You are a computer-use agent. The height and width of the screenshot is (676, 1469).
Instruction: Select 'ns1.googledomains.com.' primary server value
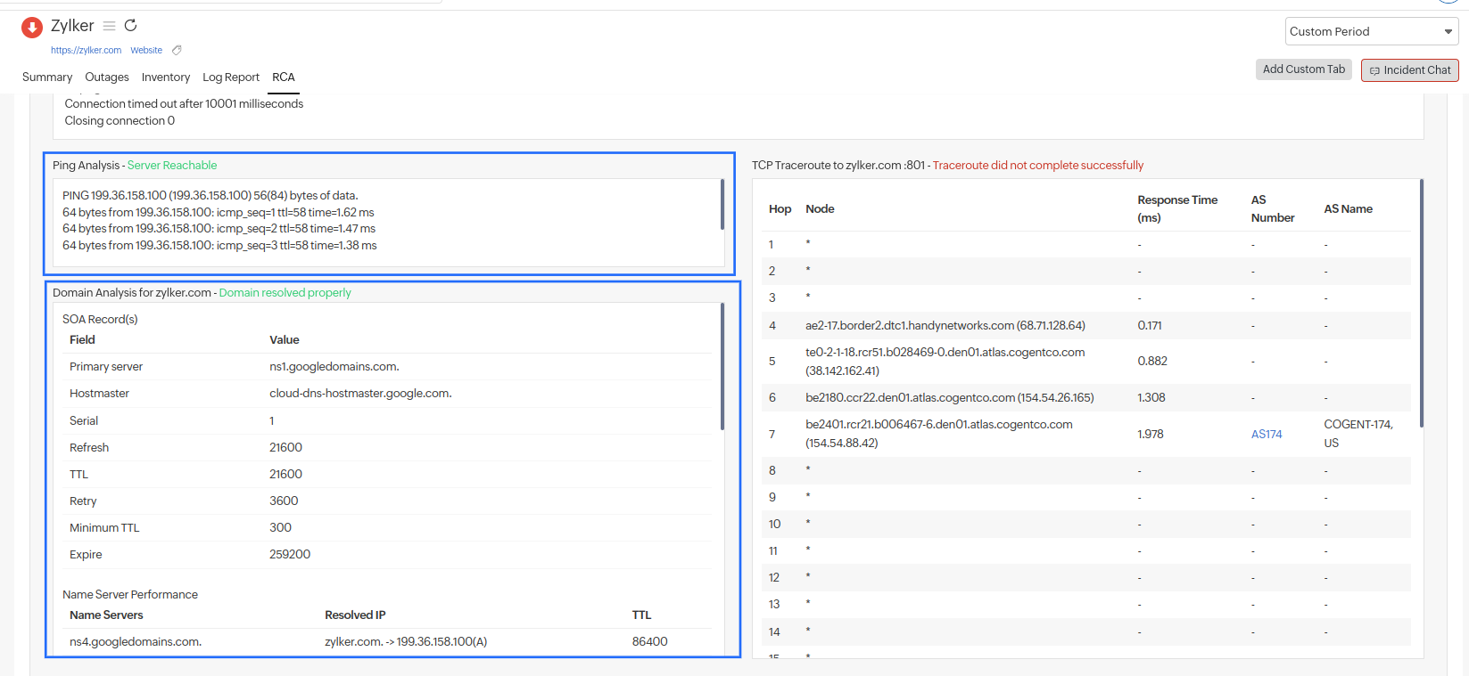(x=334, y=367)
